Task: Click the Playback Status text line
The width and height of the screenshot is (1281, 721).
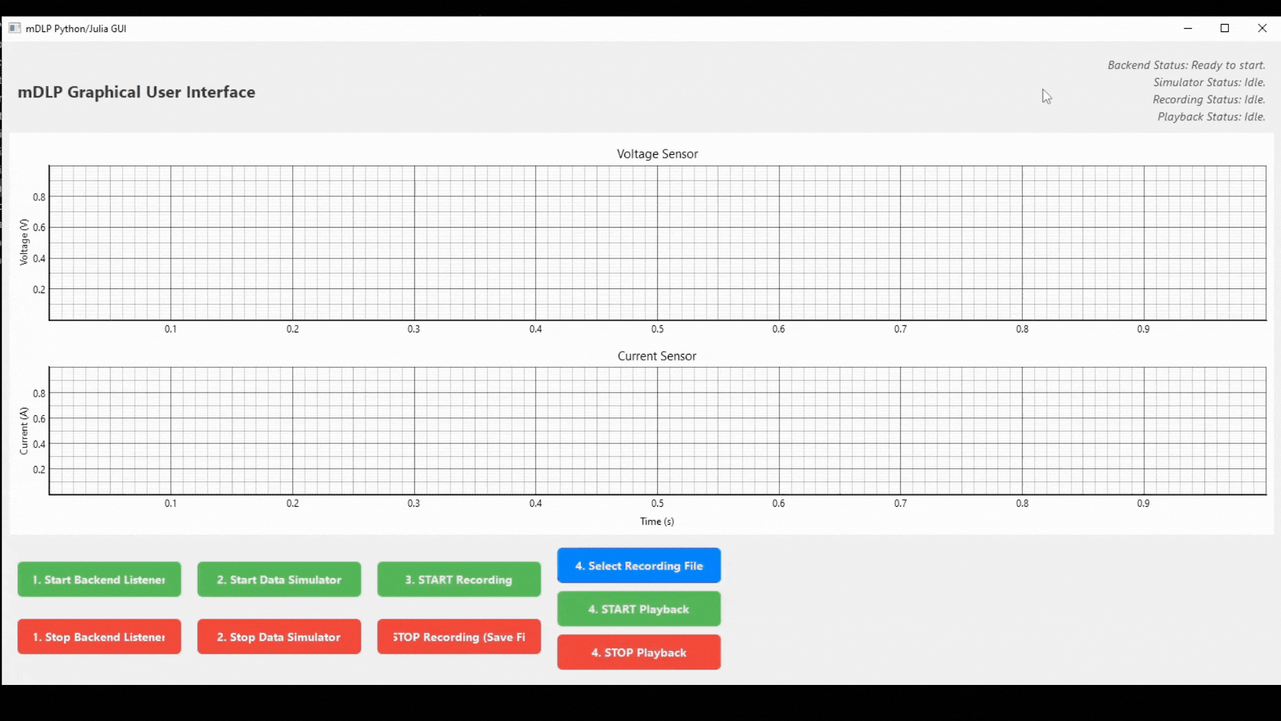Action: pos(1211,117)
